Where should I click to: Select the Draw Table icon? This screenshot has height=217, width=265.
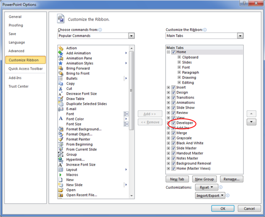(x=61, y=99)
